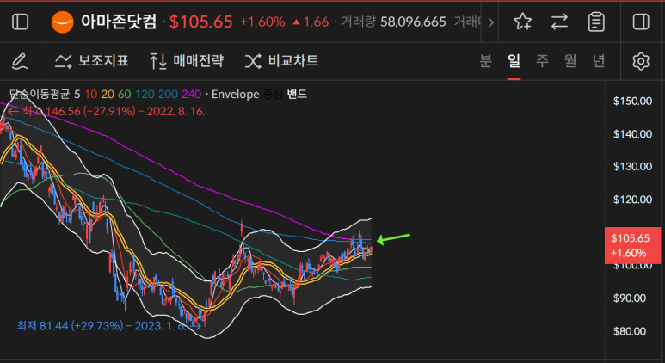Toggle the left sidebar panel icon
The image size is (665, 363).
pos(20,22)
